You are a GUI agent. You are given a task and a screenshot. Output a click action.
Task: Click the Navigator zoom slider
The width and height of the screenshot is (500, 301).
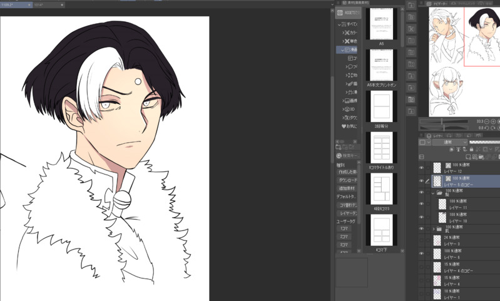pos(444,121)
